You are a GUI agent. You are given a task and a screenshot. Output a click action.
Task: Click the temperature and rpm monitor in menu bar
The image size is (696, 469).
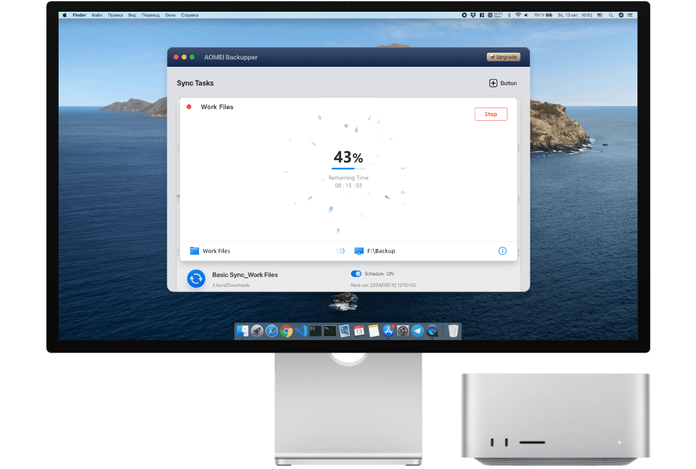496,15
